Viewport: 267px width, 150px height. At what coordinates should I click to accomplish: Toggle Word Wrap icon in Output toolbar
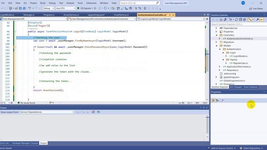tap(98, 112)
